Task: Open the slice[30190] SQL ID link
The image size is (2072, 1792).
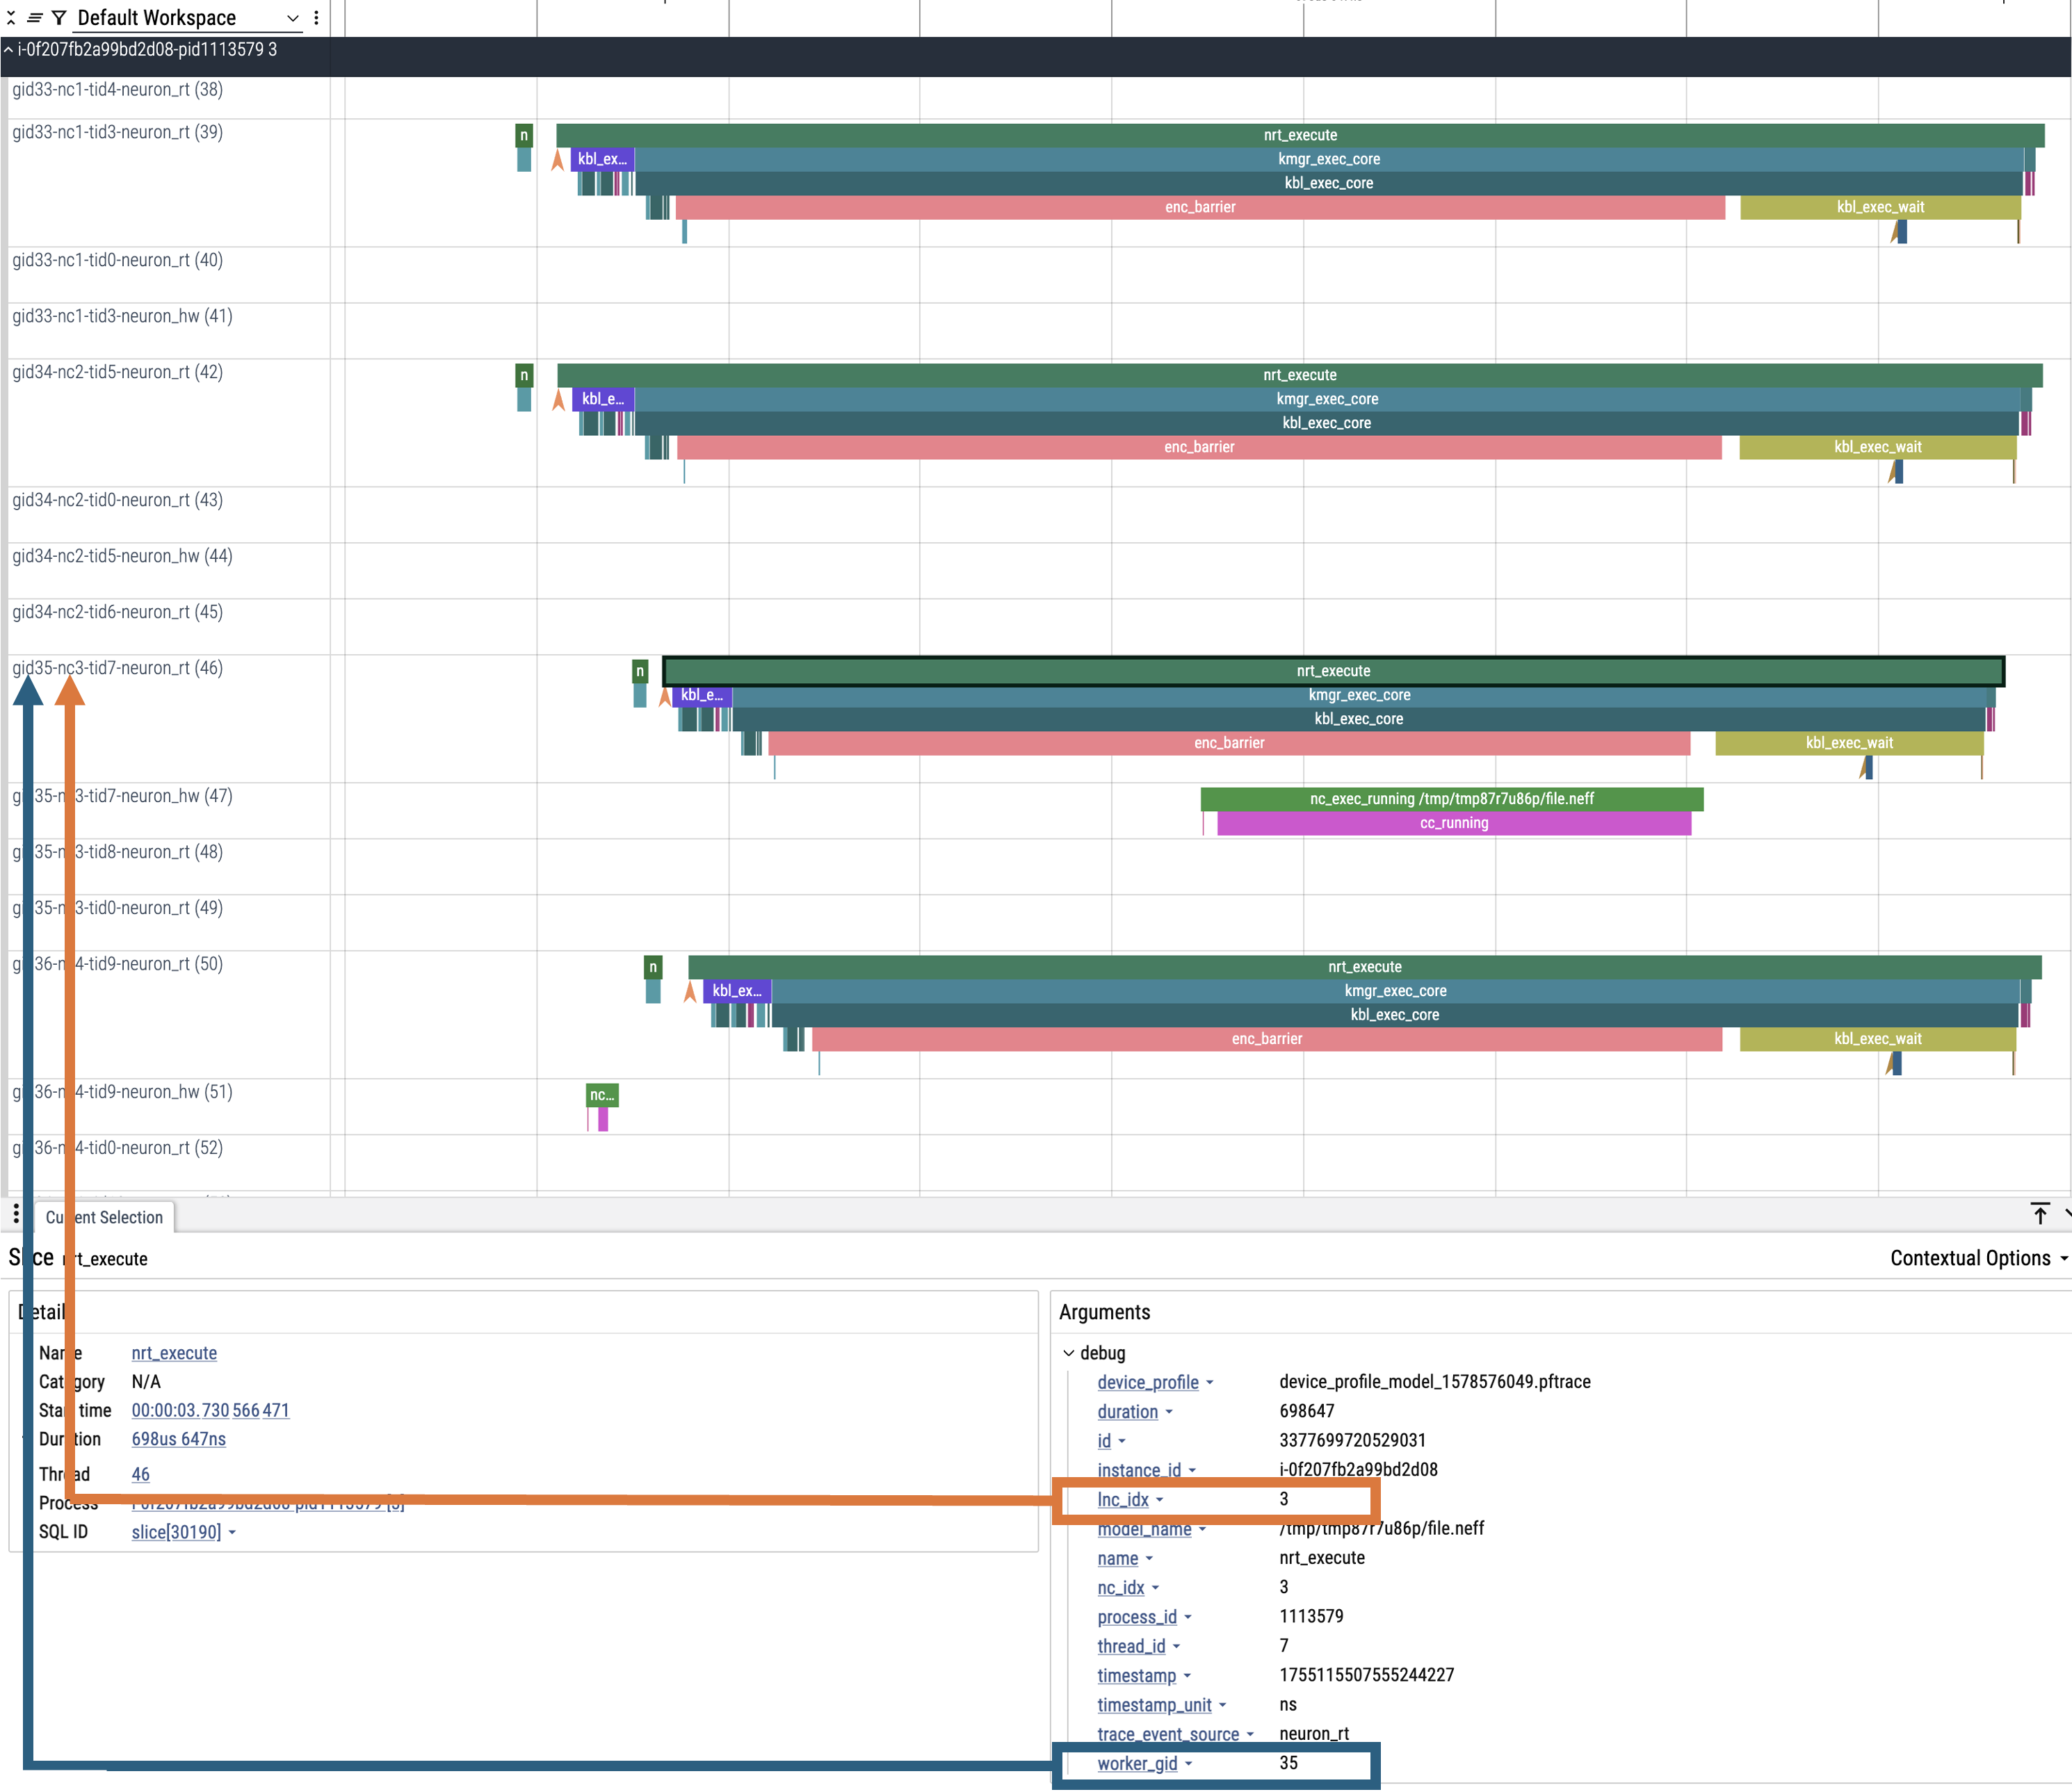Action: 177,1532
